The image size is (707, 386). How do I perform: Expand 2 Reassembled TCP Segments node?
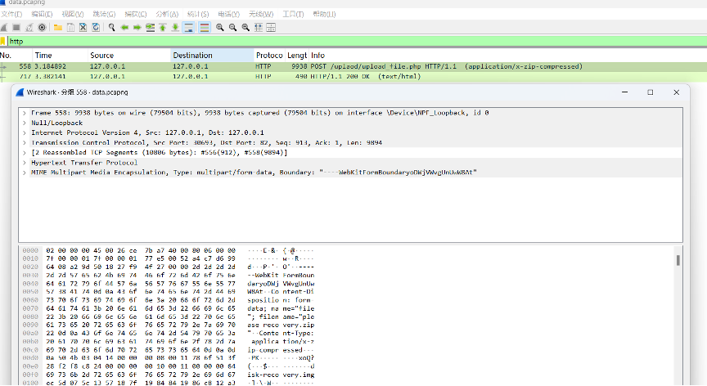25,153
